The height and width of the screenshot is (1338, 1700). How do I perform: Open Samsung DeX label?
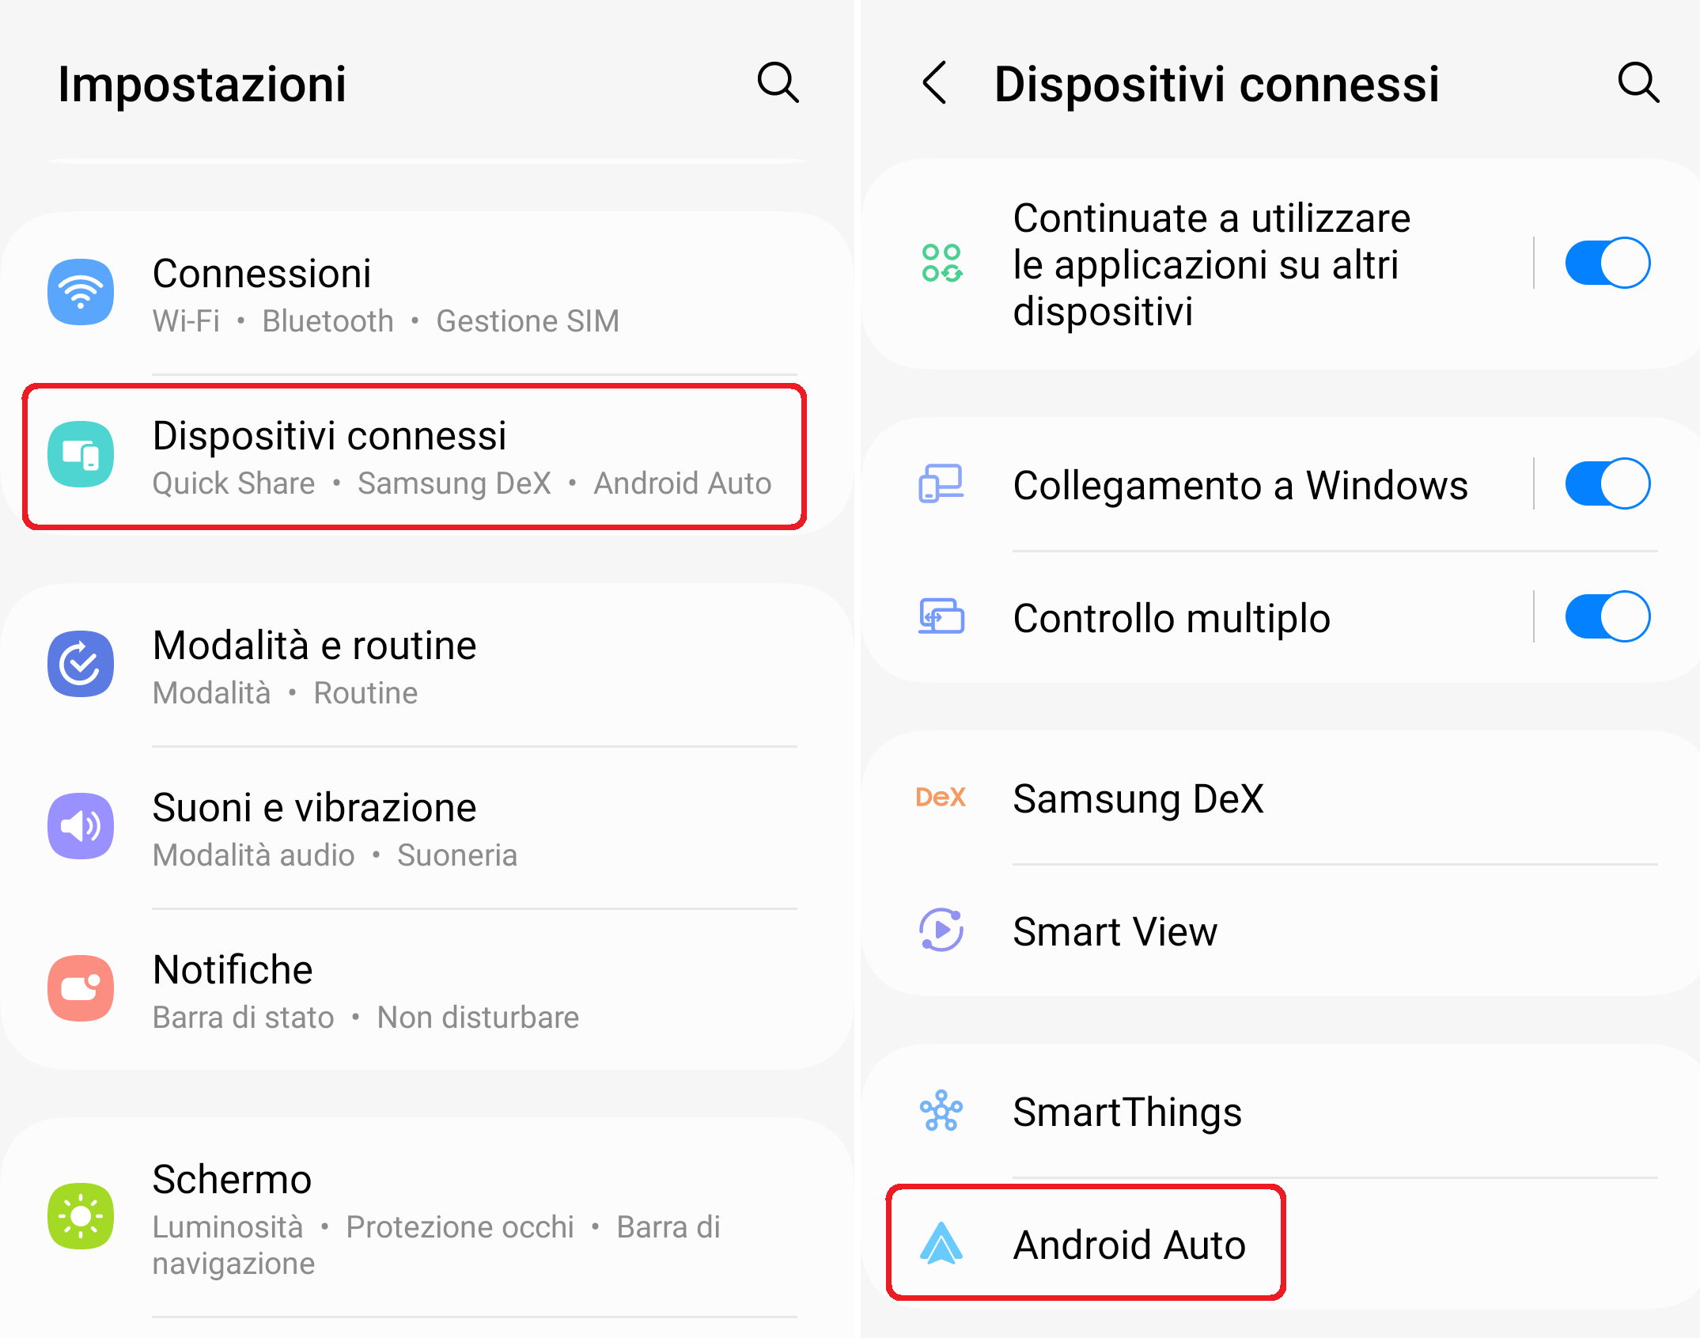coord(1138,798)
